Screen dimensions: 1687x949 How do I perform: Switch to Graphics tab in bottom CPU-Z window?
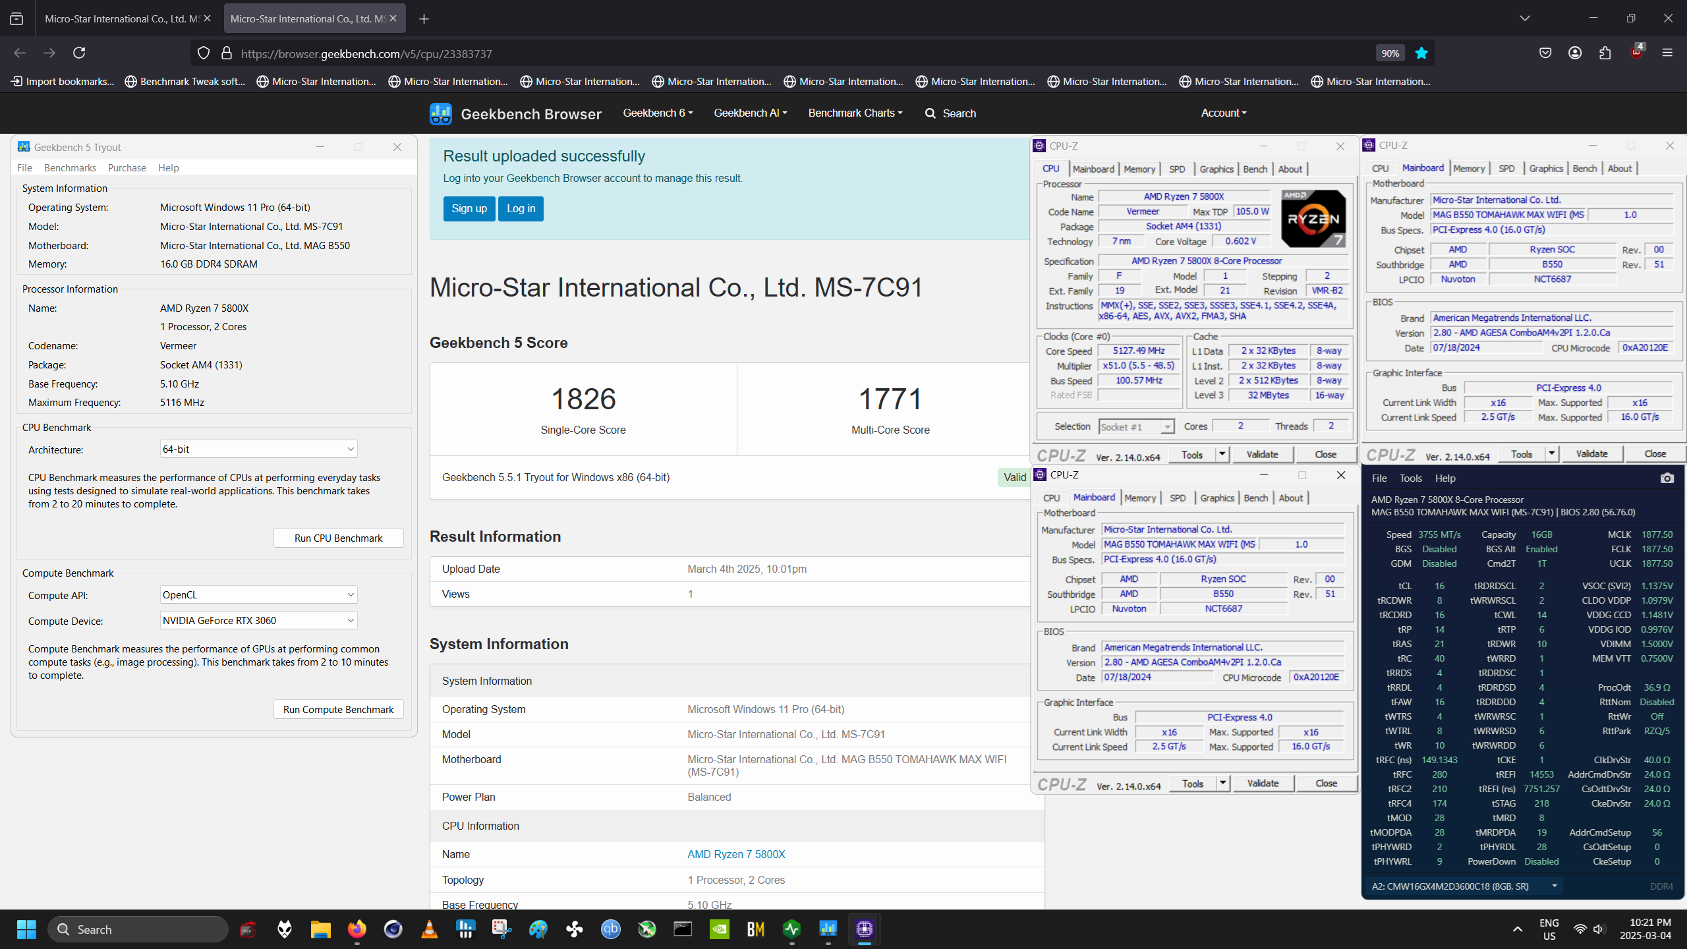(x=1216, y=498)
